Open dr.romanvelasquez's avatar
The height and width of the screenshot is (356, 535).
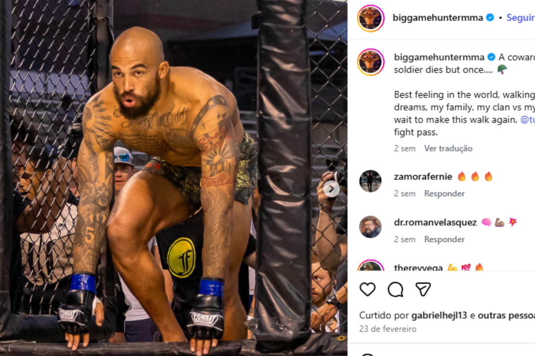[370, 227]
